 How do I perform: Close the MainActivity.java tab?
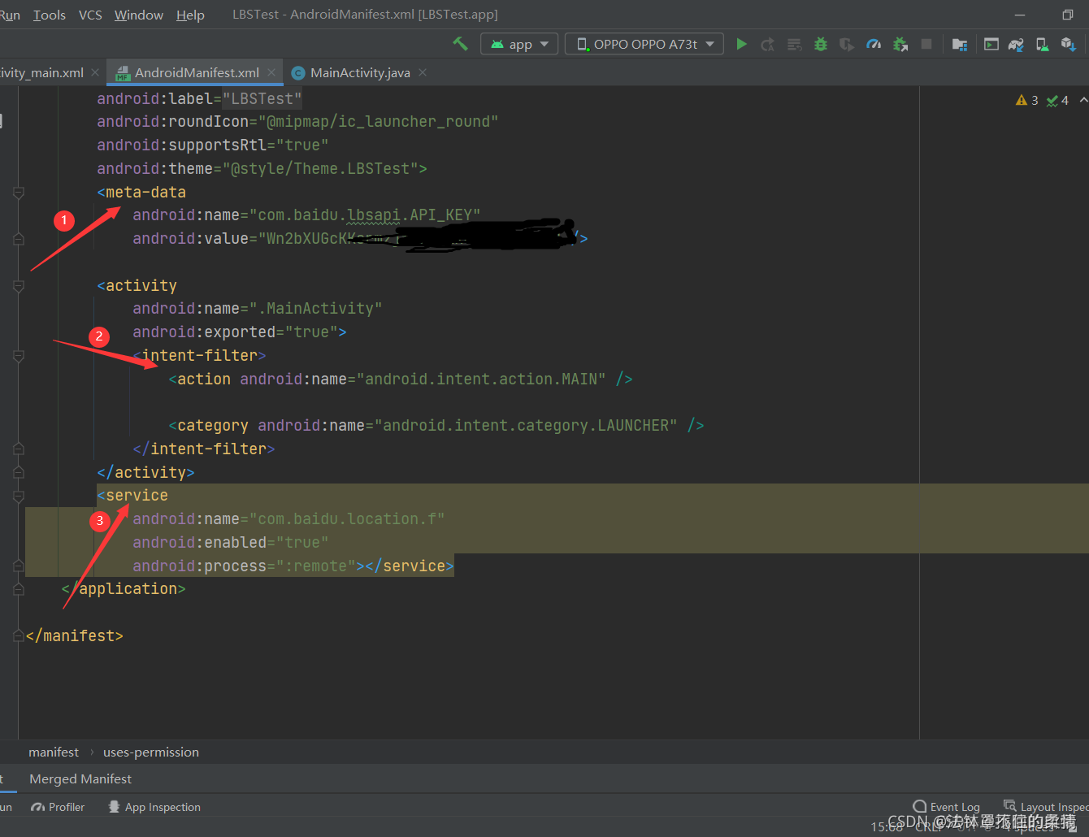(423, 72)
